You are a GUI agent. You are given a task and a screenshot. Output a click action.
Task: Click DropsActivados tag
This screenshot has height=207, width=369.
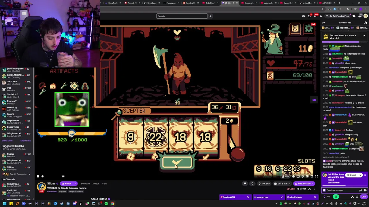76,191
